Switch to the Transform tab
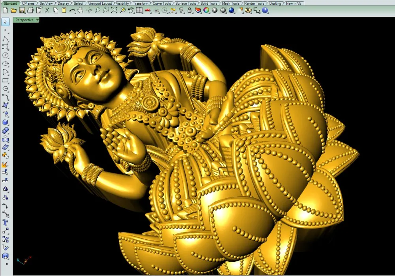Image resolution: width=395 pixels, height=276 pixels. [x=141, y=3]
